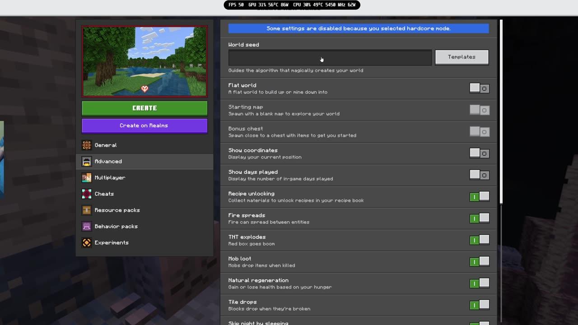Click the Multiplayer characters icon
578x325 pixels.
[87, 177]
